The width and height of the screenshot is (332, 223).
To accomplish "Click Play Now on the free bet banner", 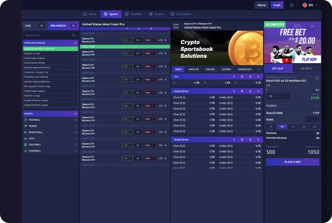I will click(x=309, y=60).
